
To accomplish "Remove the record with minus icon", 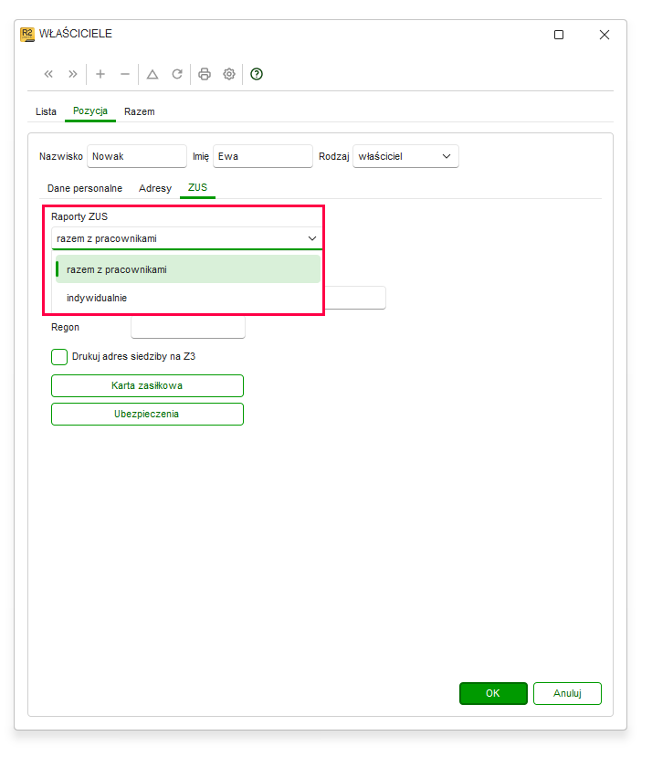I will (125, 74).
